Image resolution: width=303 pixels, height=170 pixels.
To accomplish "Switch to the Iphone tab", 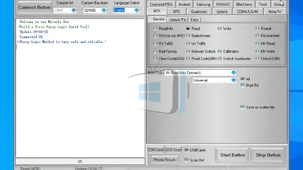I will [x=222, y=12].
